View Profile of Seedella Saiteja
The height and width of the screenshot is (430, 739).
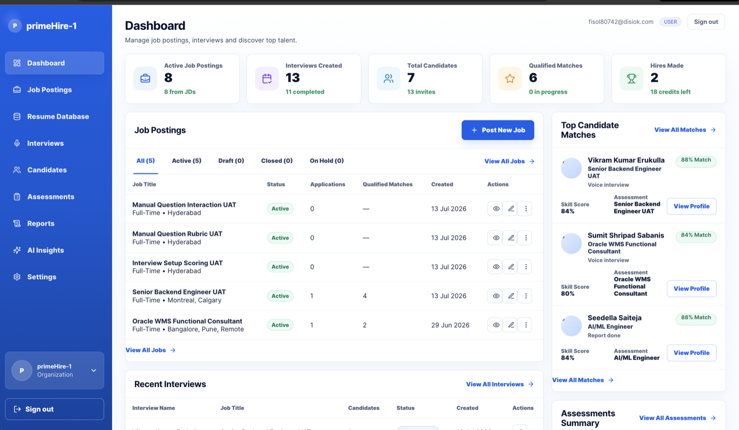tap(691, 353)
